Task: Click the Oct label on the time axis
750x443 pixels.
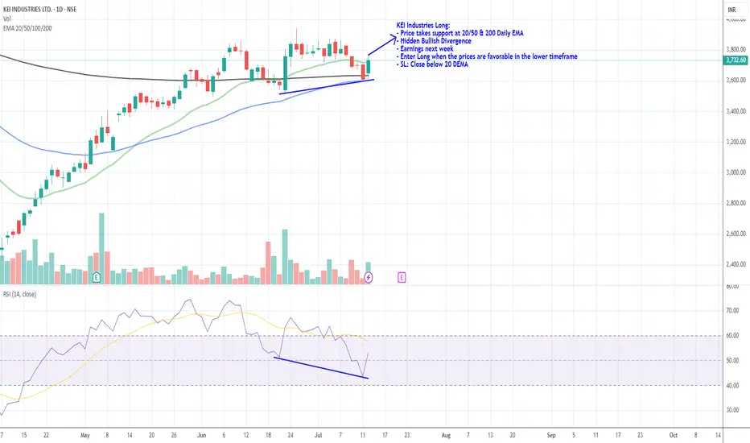Action: click(674, 435)
